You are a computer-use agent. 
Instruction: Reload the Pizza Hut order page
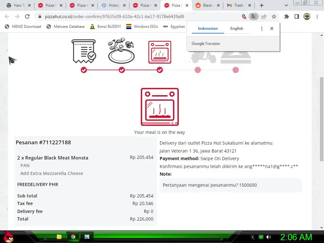click(x=27, y=16)
